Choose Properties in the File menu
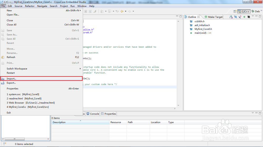 pos(42,89)
